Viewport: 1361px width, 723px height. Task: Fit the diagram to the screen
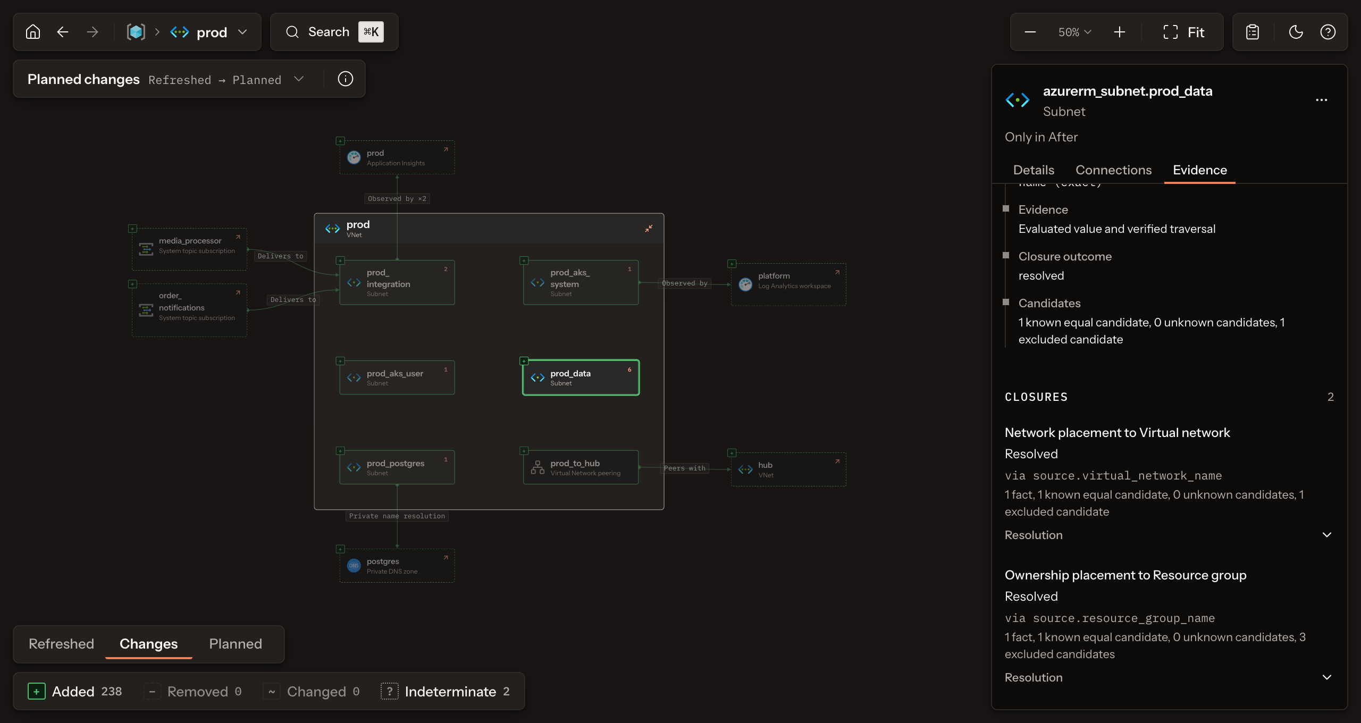[1183, 32]
